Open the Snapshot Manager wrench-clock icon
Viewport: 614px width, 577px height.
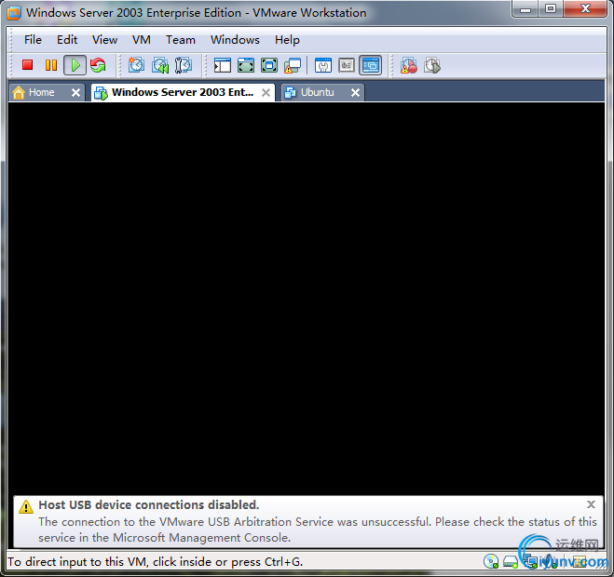coord(184,65)
